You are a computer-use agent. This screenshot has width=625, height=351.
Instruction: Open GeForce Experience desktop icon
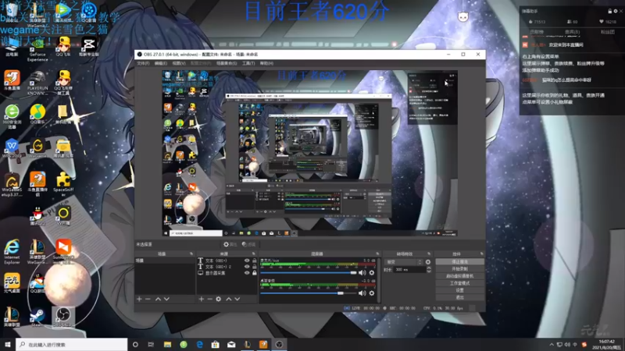click(x=37, y=49)
